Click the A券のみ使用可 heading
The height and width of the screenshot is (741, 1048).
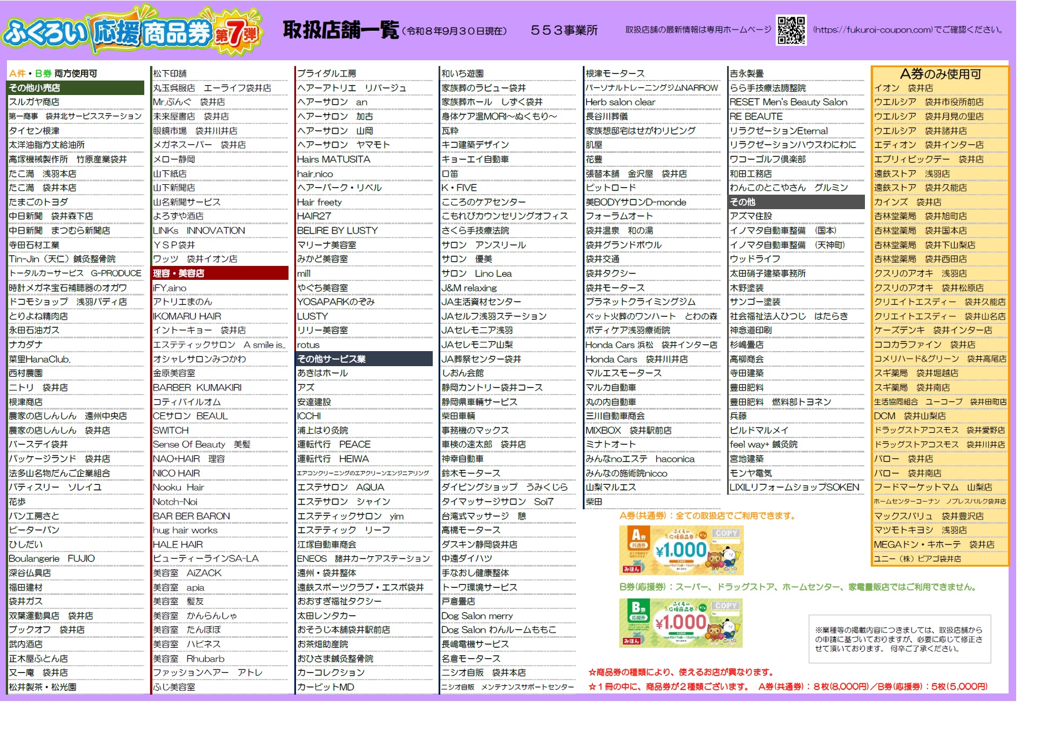(x=940, y=74)
